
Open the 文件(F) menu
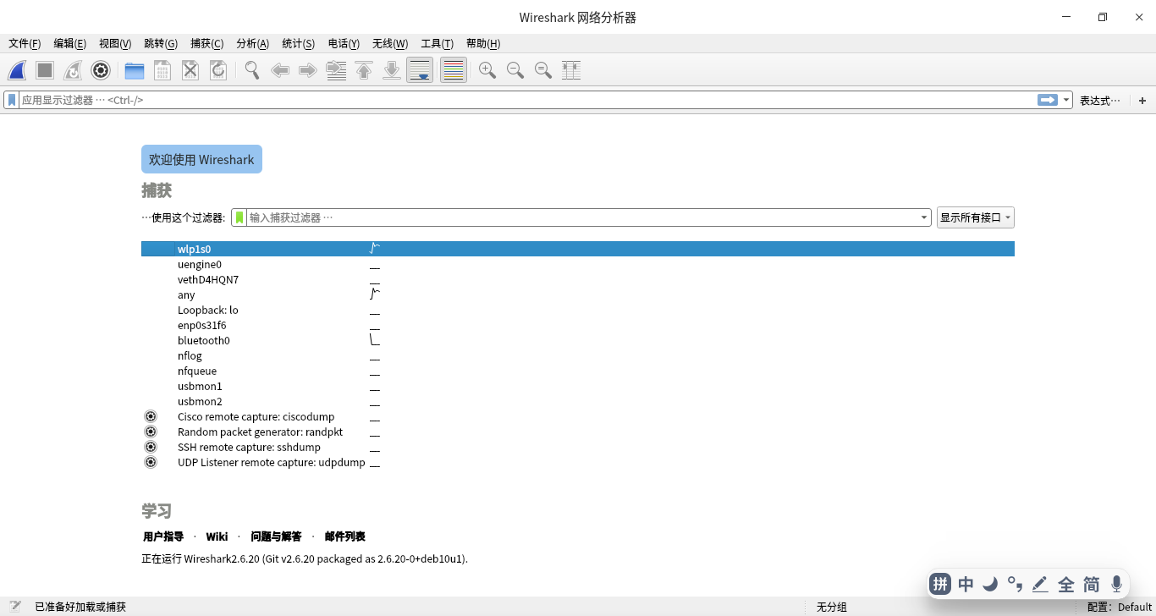(x=25, y=44)
